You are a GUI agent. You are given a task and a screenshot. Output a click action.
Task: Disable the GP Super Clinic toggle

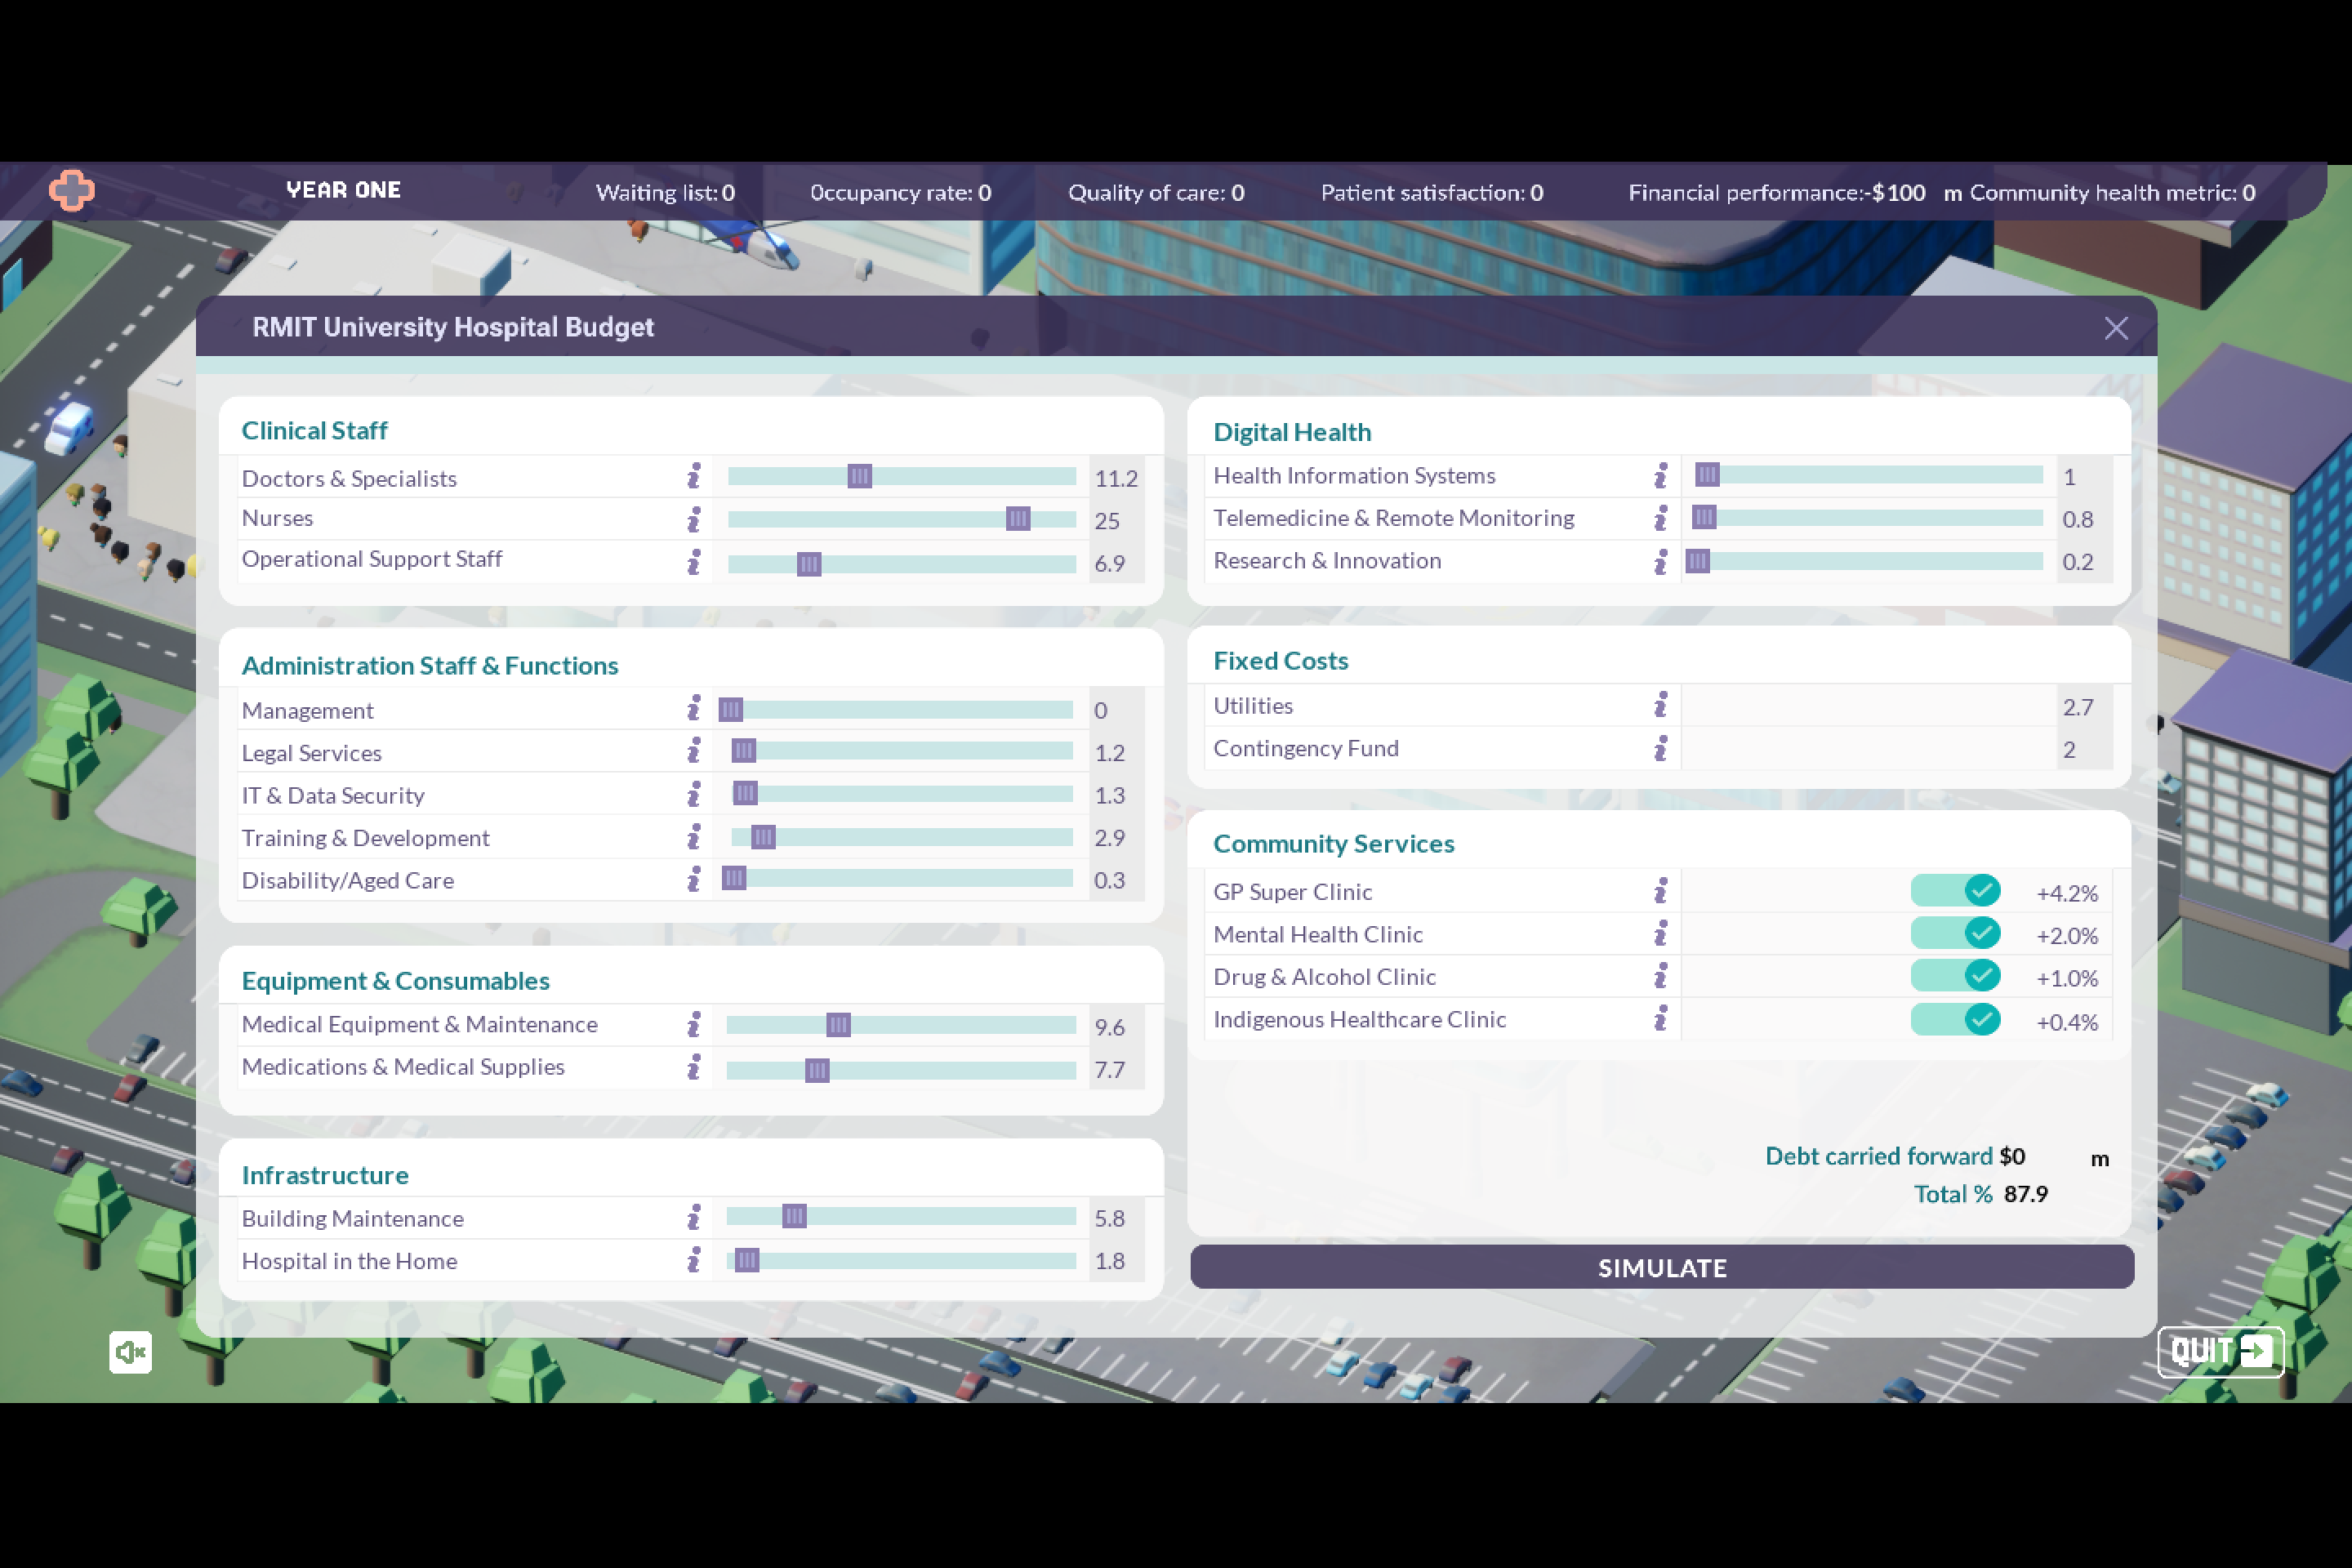pyautogui.click(x=1955, y=890)
